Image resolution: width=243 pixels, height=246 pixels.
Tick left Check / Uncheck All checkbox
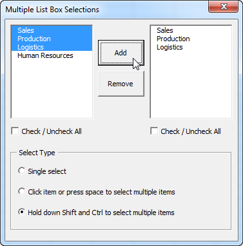[x=15, y=131]
